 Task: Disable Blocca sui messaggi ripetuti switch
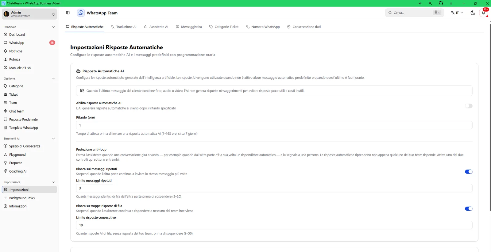click(469, 172)
